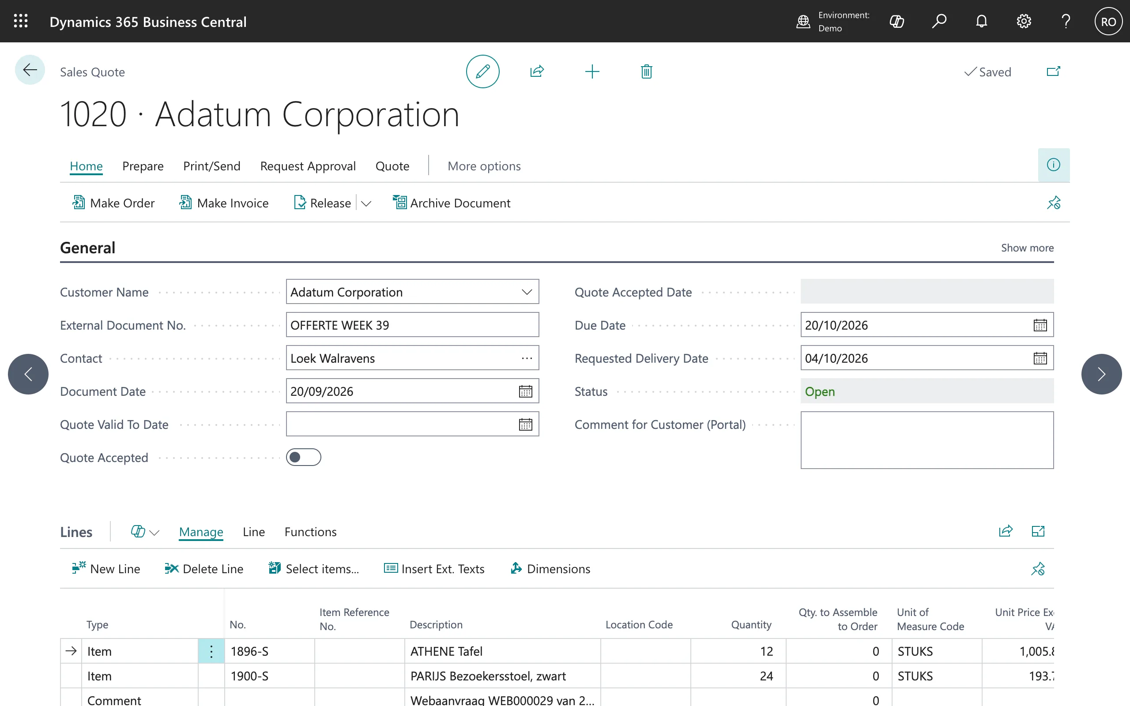1130x706 pixels.
Task: Show More options in the action bar
Action: [x=484, y=166]
